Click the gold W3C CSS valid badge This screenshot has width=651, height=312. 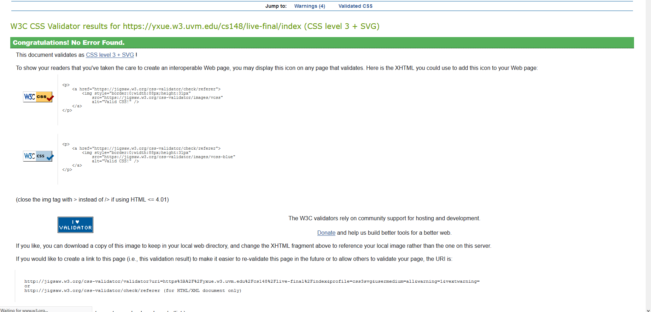[38, 97]
